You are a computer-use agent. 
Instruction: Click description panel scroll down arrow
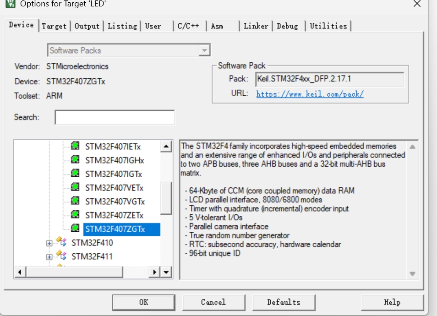click(x=412, y=274)
